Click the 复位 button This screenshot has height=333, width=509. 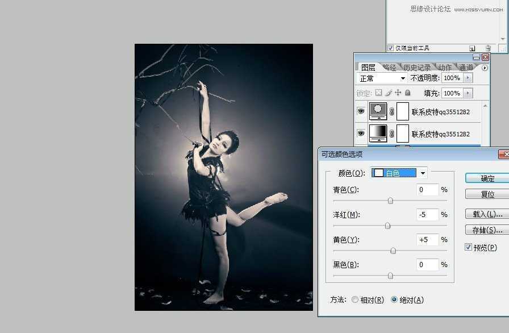tap(487, 194)
